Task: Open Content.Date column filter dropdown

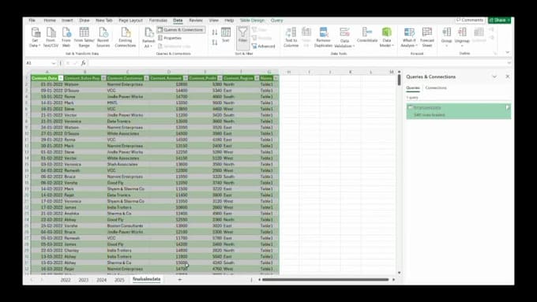Action: [x=61, y=78]
